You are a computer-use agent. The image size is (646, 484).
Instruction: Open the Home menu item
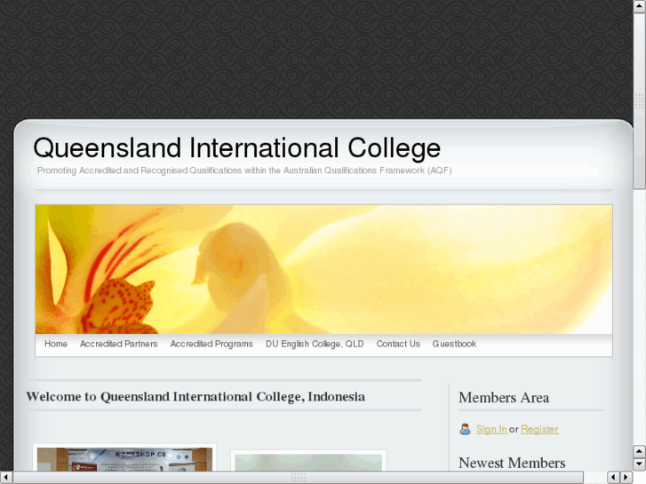[56, 344]
